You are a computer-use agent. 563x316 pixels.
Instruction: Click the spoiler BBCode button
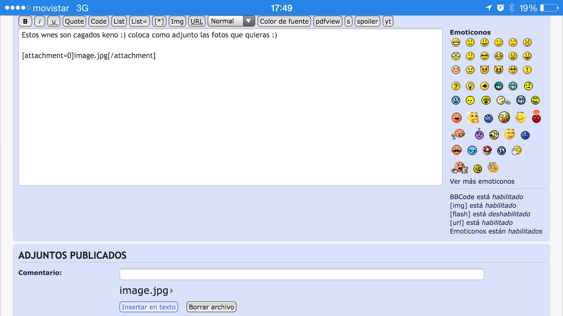coord(367,21)
